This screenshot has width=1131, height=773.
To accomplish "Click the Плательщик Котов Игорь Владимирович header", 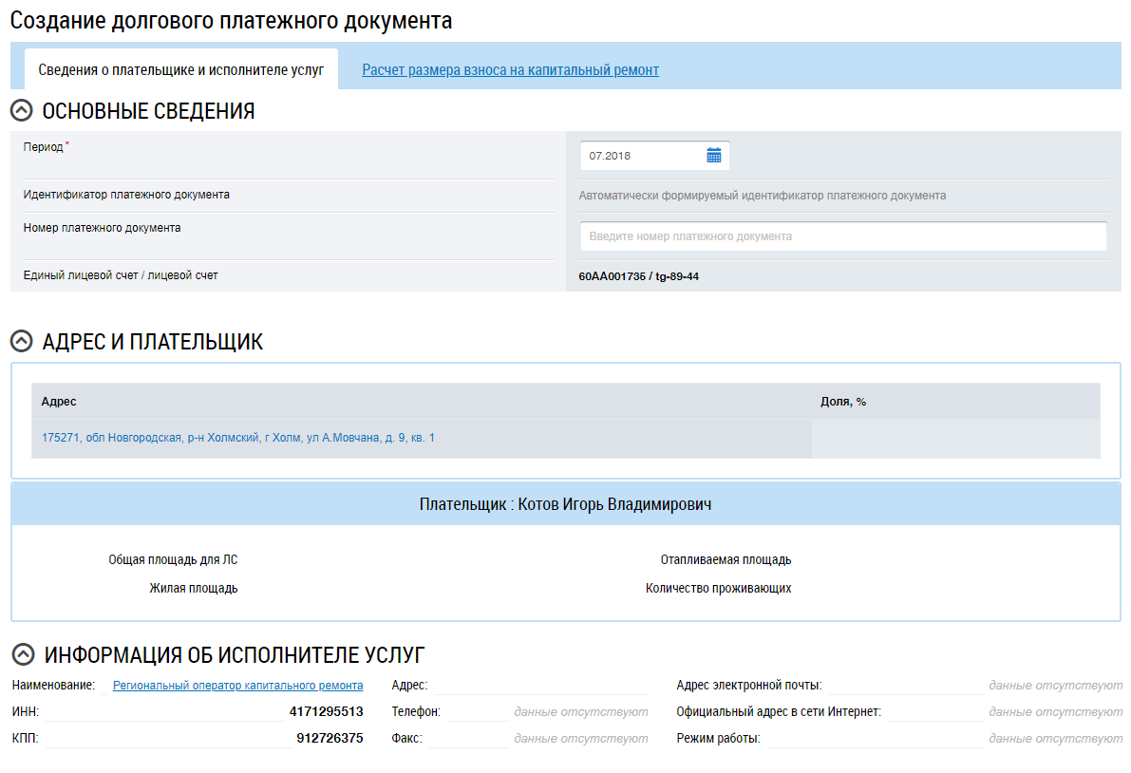I will click(x=565, y=504).
